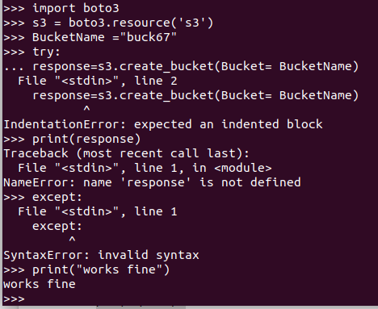Click the 'Traceback (most recent call last)' line
The height and width of the screenshot is (309, 378).
click(x=126, y=153)
